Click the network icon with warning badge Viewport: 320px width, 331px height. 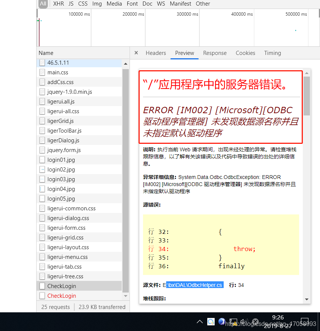click(x=233, y=321)
